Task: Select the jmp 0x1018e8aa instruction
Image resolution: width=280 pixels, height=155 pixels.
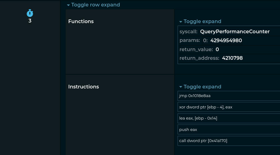Action: (x=195, y=96)
